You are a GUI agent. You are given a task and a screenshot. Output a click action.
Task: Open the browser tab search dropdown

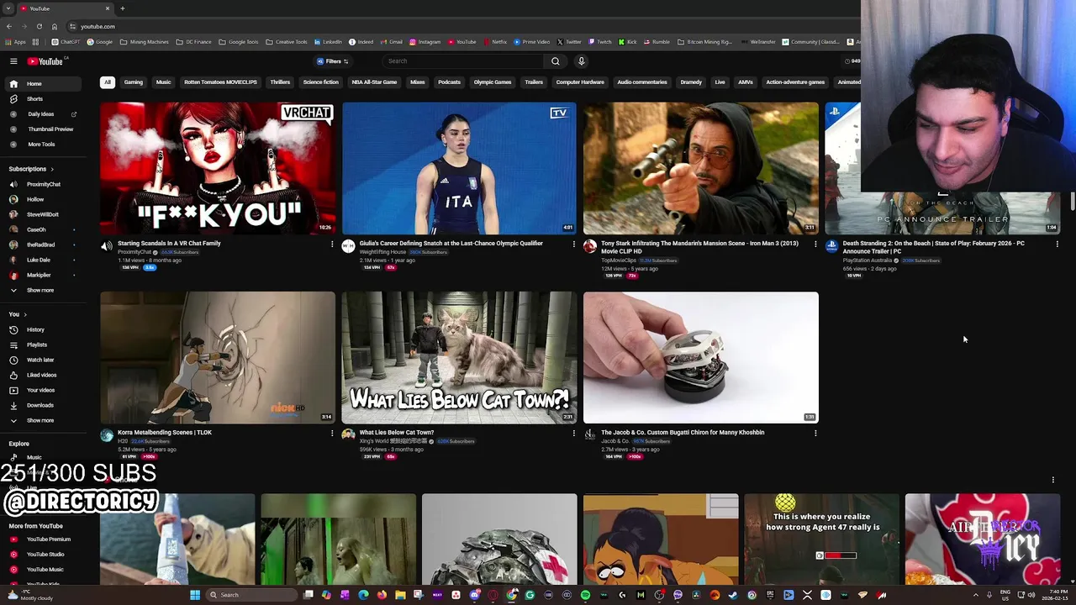(x=8, y=8)
